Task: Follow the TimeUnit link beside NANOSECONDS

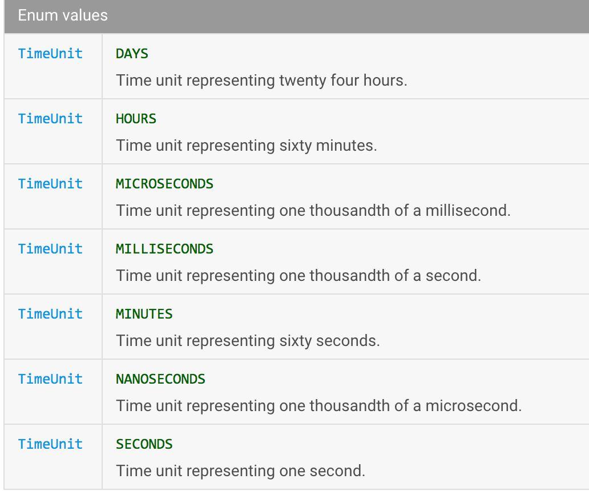Action: pyautogui.click(x=50, y=379)
